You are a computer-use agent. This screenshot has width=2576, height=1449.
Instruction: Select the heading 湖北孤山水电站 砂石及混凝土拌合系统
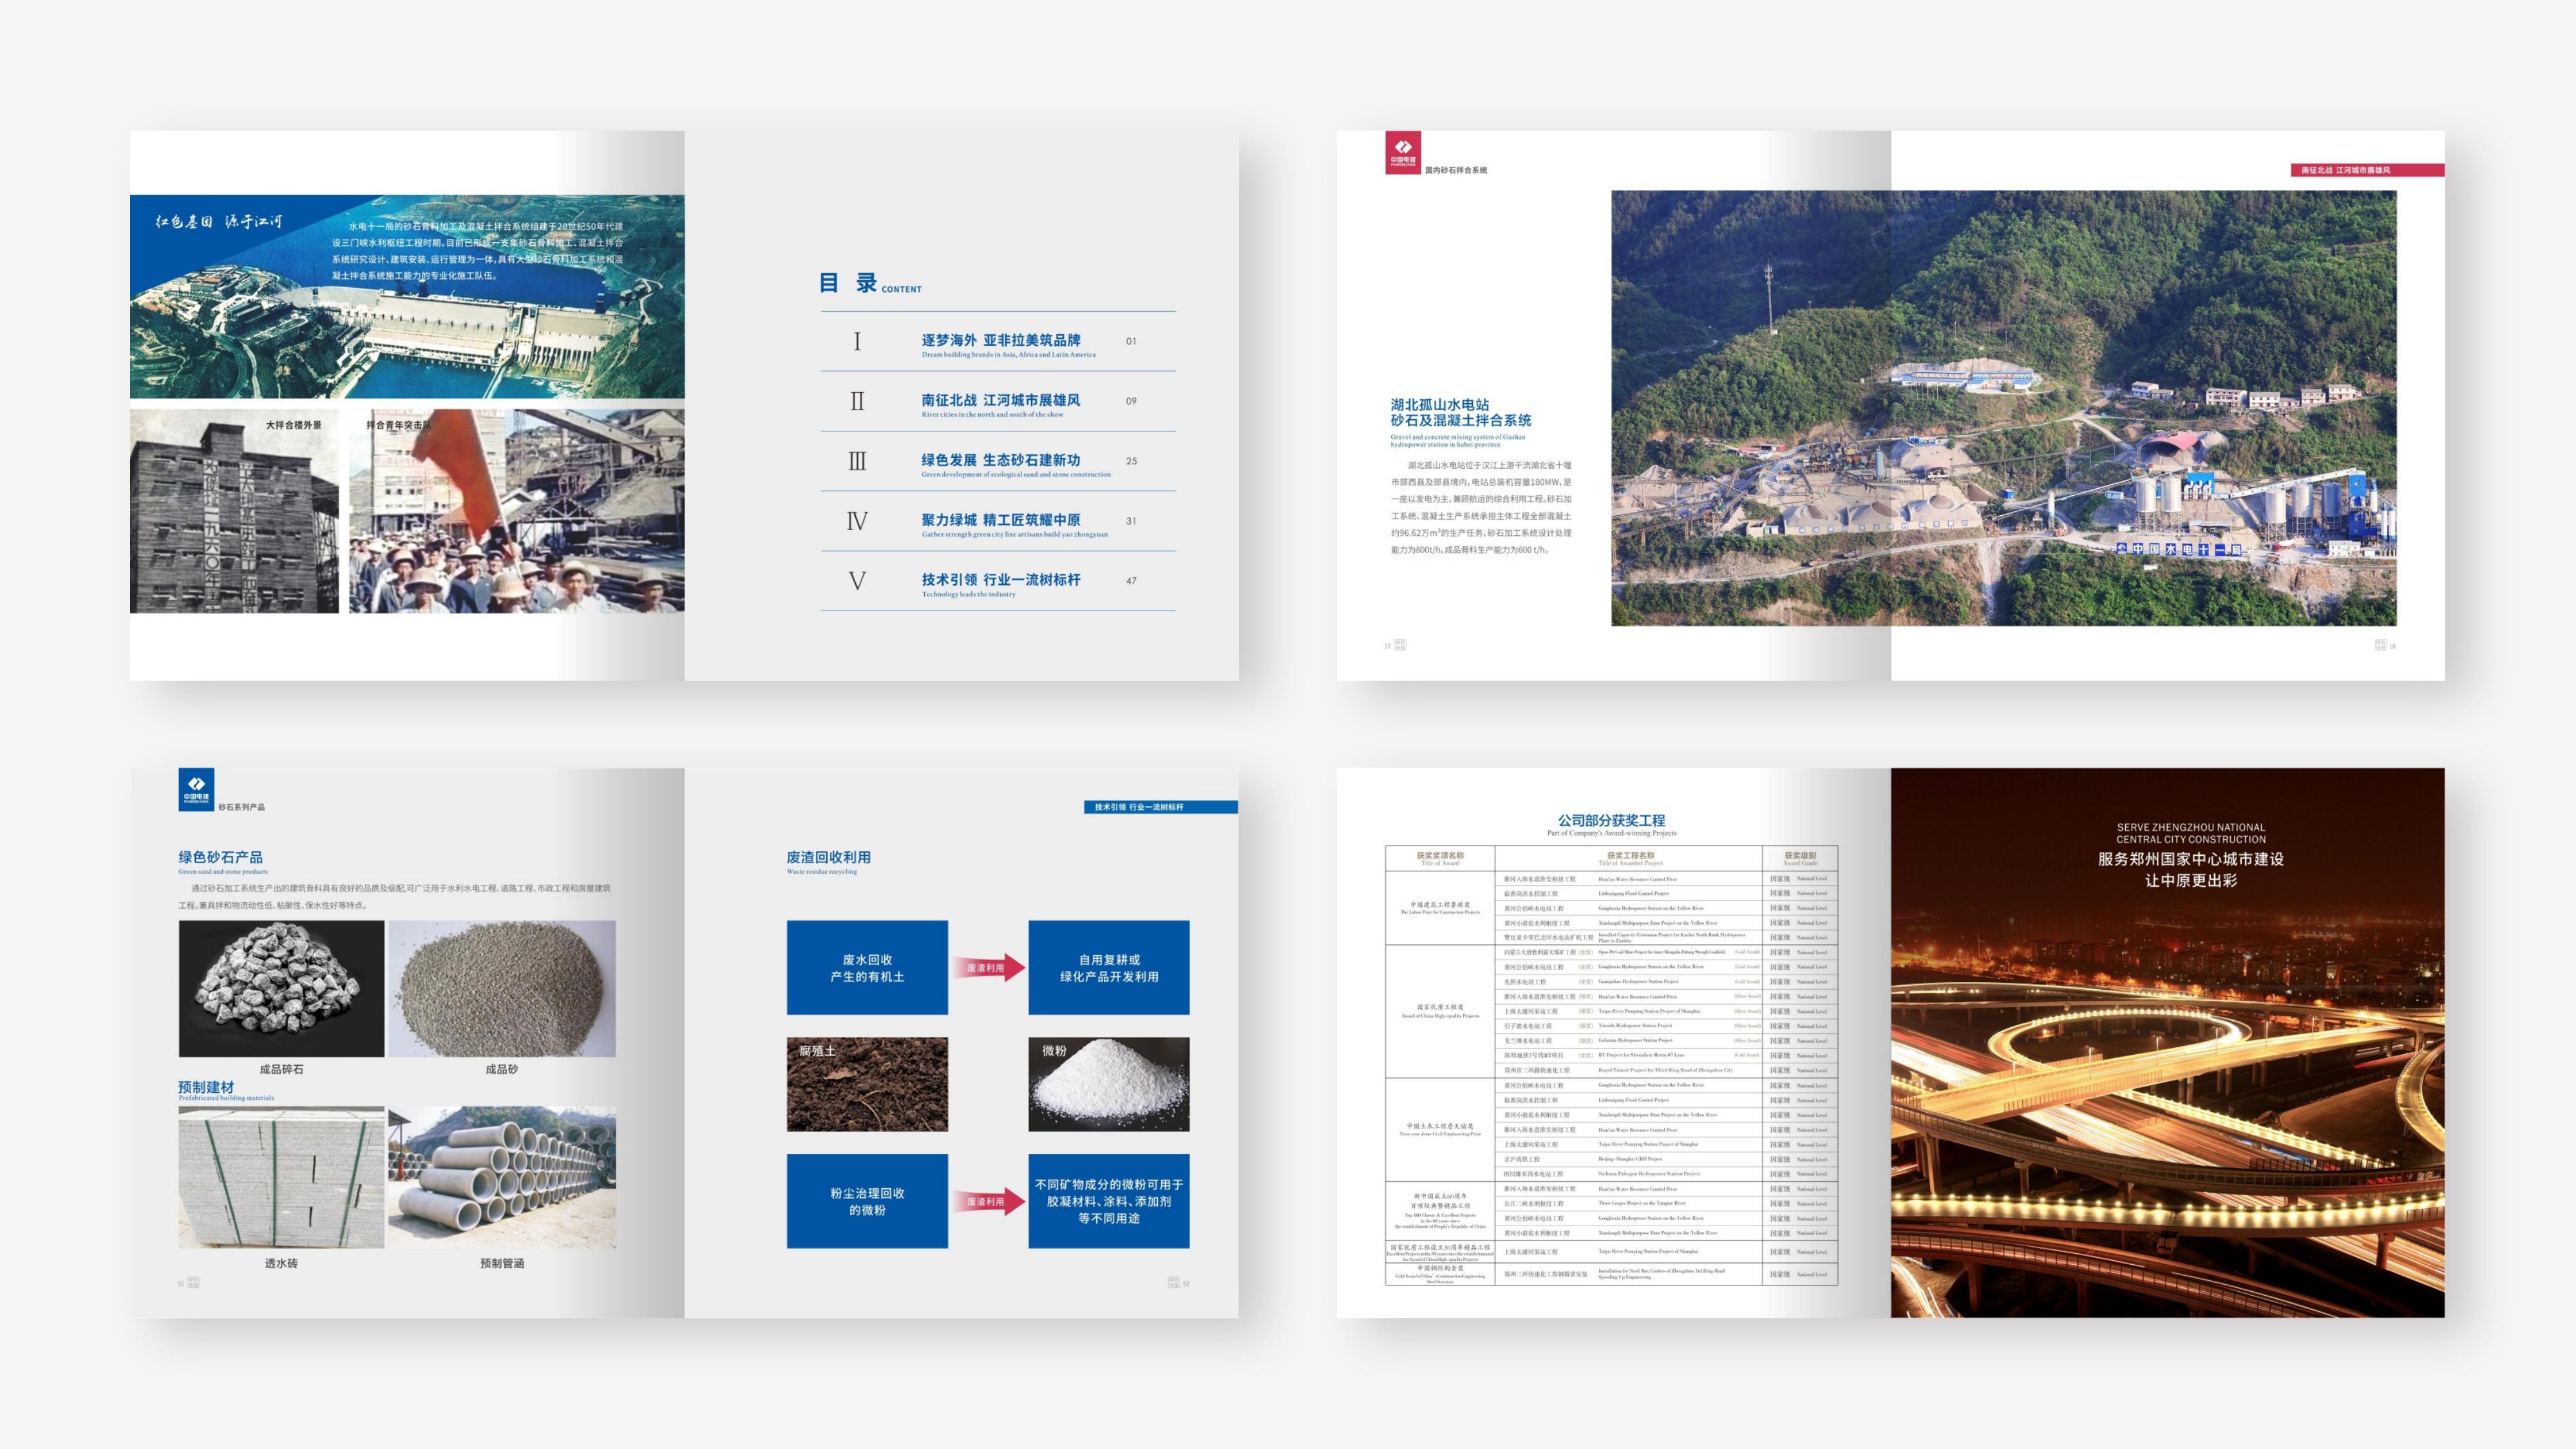(x=1460, y=412)
